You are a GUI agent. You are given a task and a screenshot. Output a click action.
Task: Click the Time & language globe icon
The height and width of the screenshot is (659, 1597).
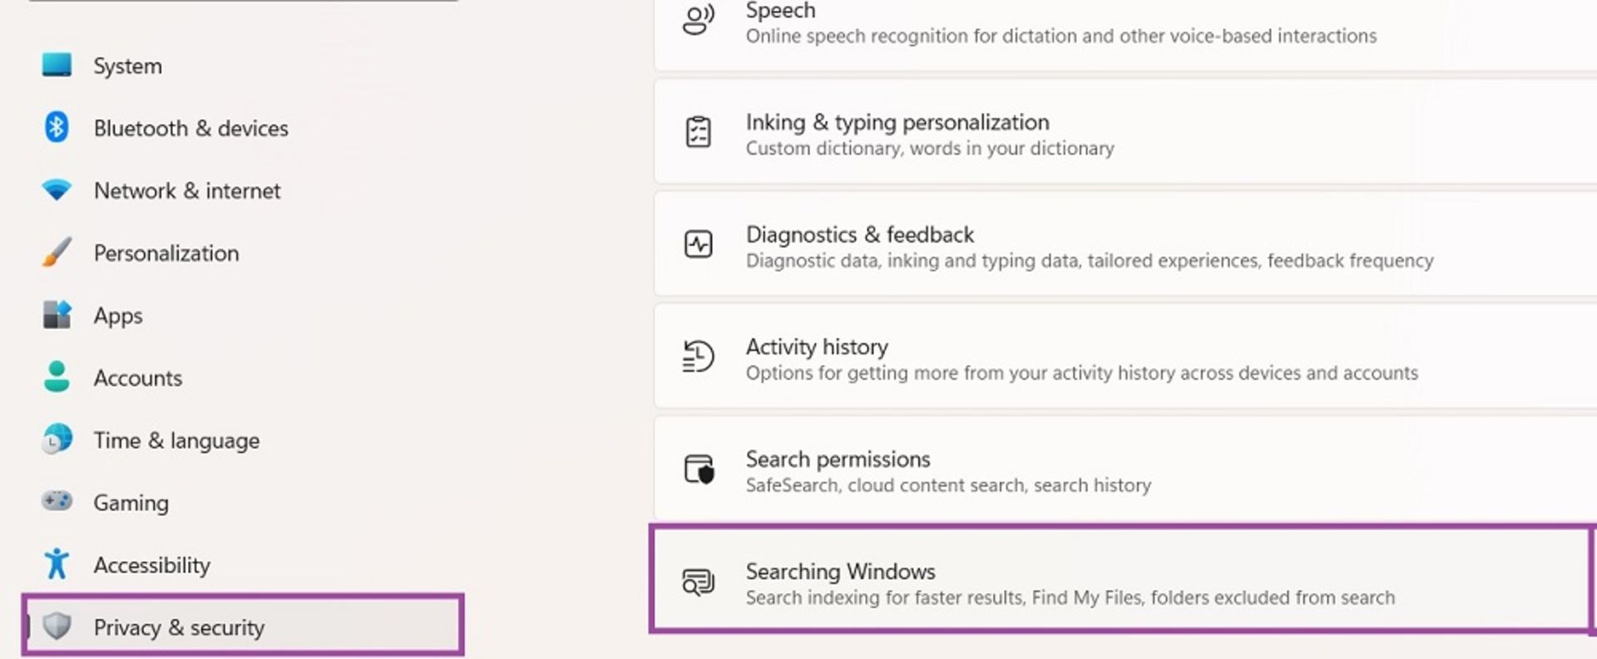[x=57, y=439]
